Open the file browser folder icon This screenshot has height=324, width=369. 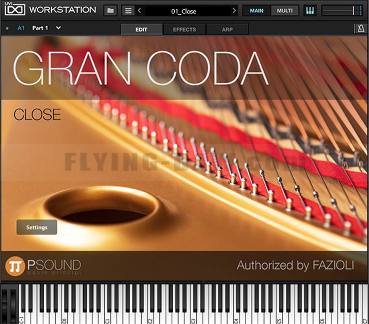111,11
